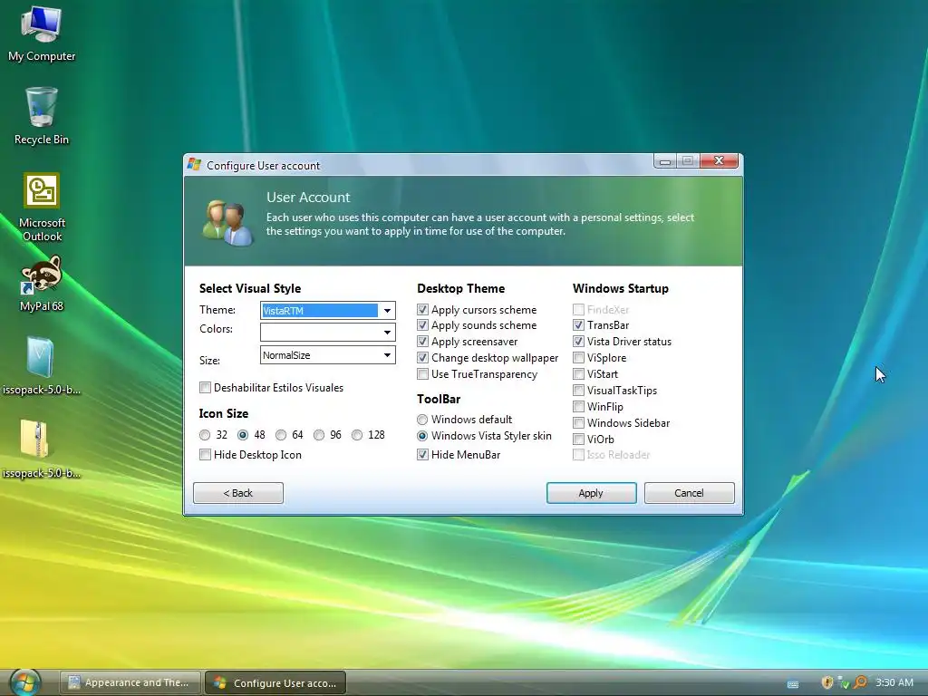
Task: Select icon size 48
Action: click(243, 435)
